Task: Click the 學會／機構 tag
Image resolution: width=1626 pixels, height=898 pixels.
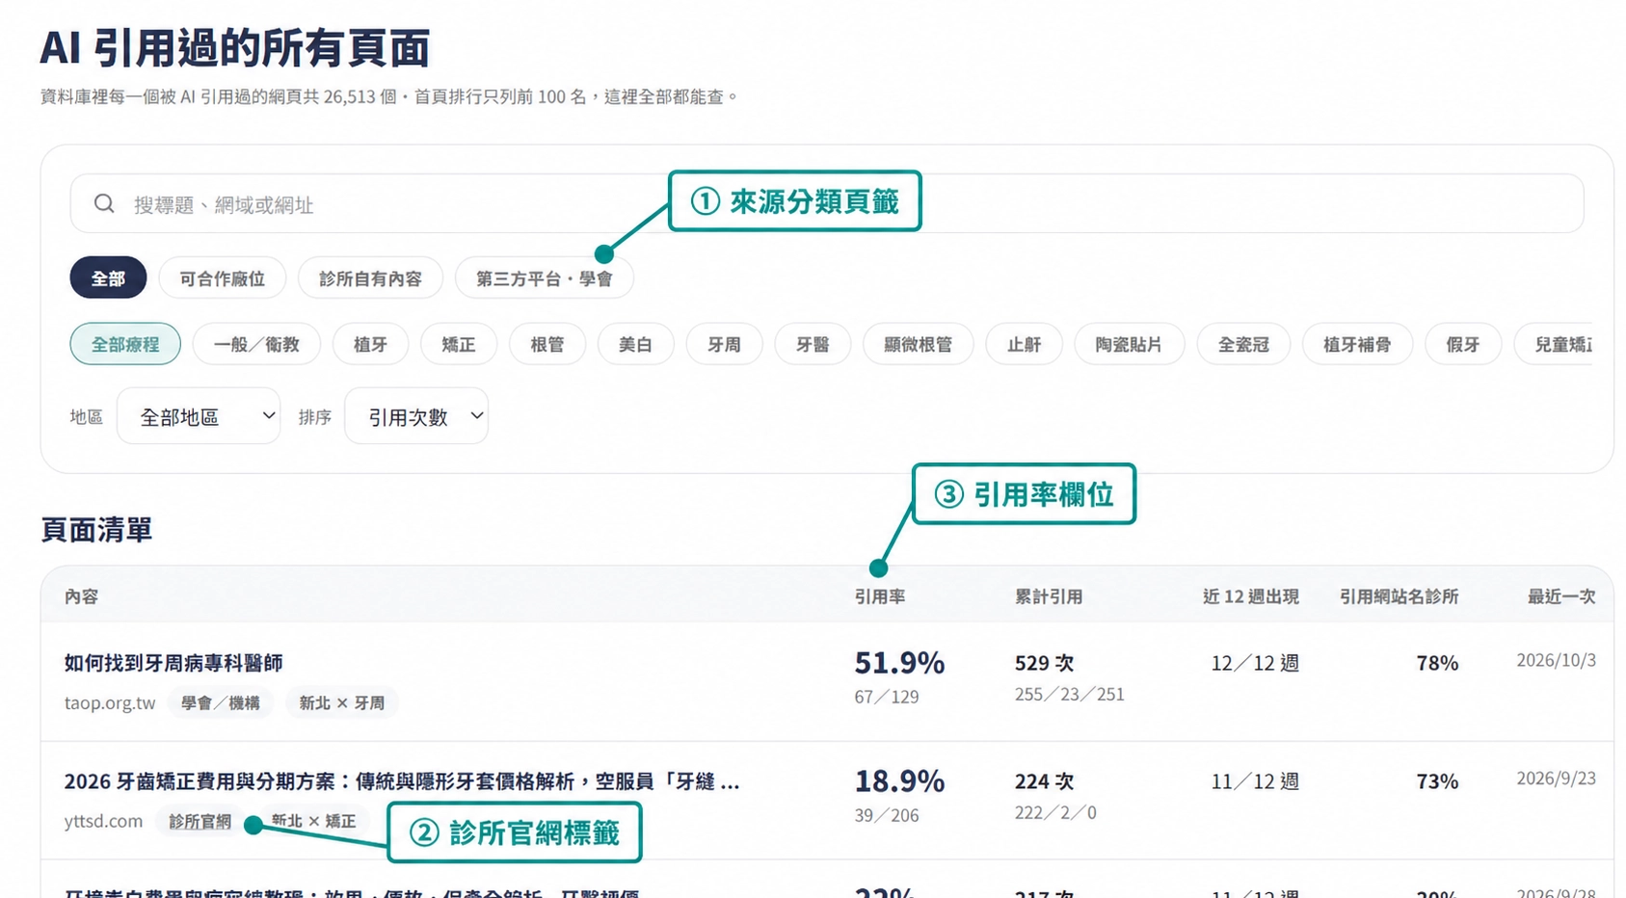Action: click(221, 702)
